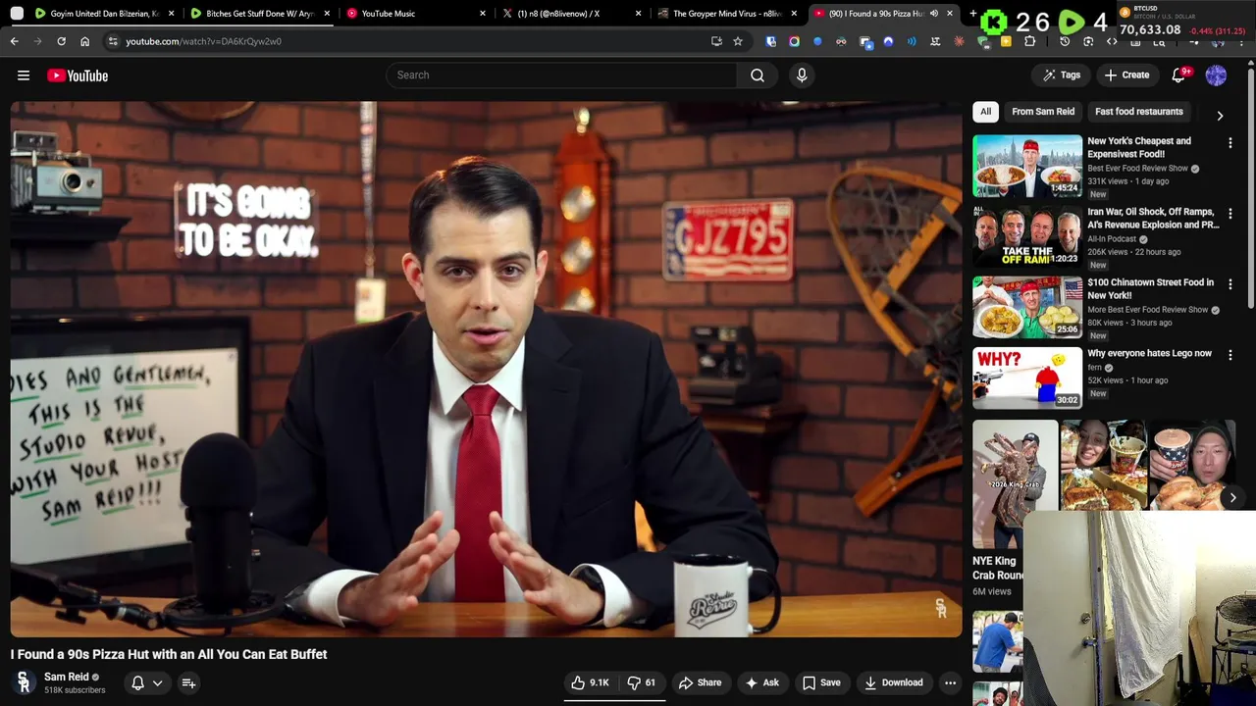Open options for $100 Chinatown Street Food video
The width and height of the screenshot is (1256, 706).
(x=1230, y=284)
